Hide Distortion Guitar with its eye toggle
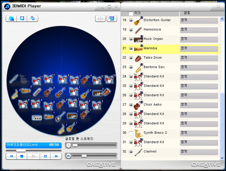The height and width of the screenshot is (171, 226). 131,21
